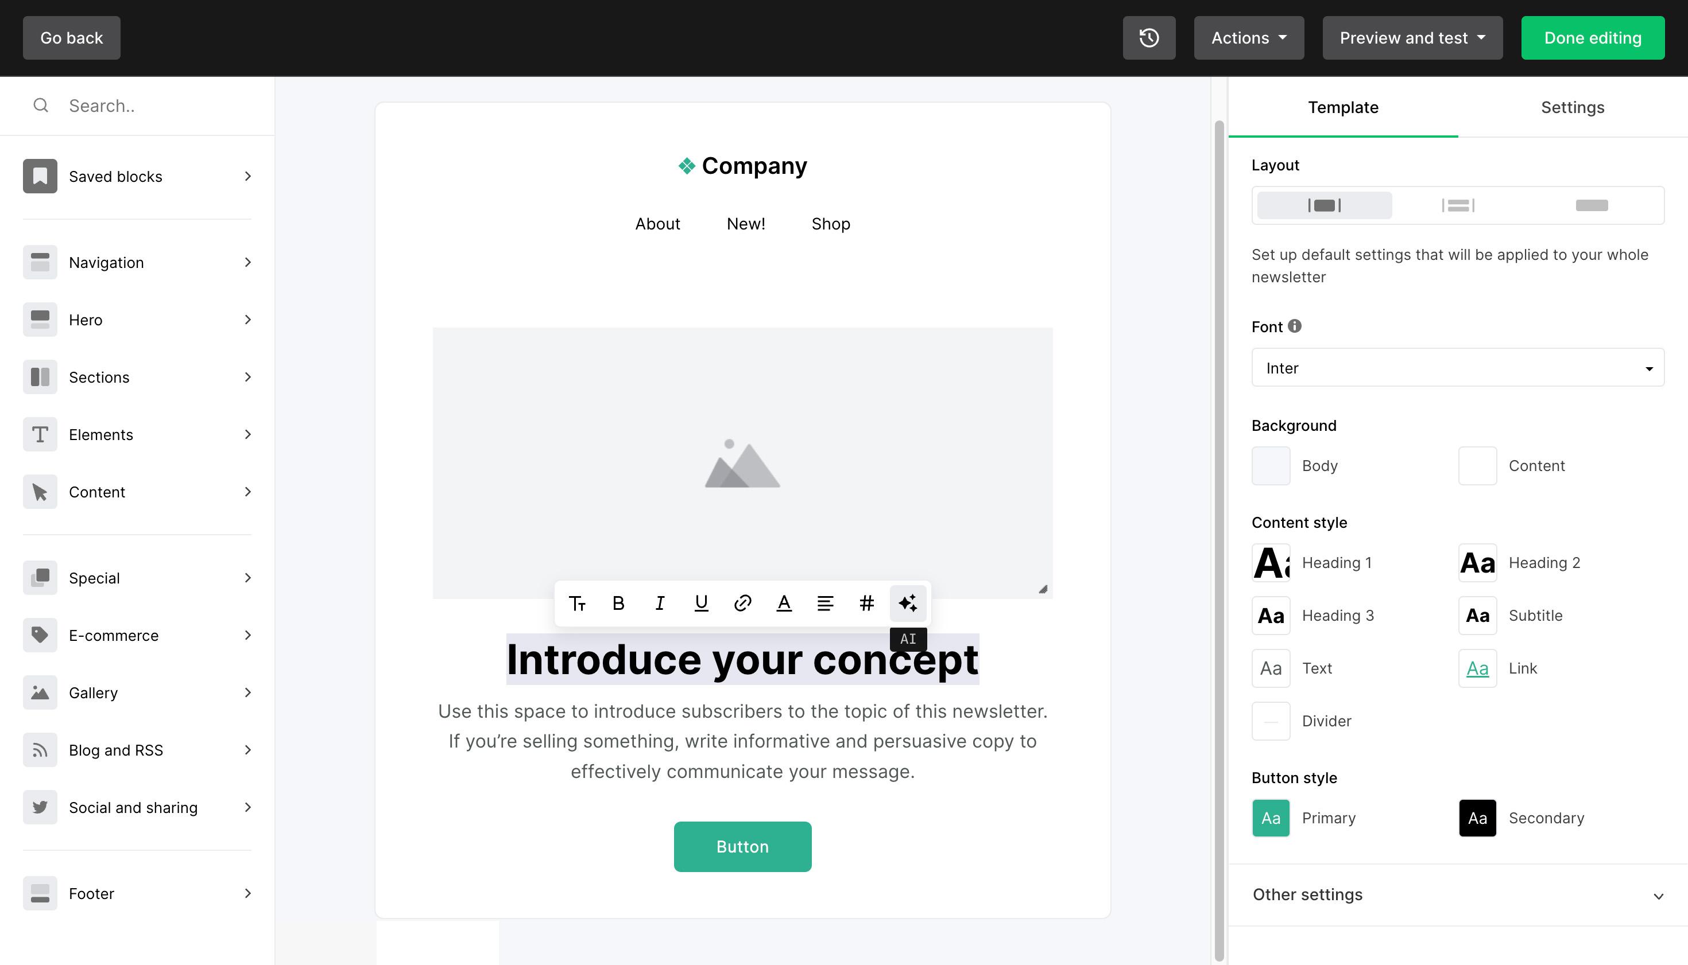Switch to the Template tab
1688x965 pixels.
tap(1344, 107)
